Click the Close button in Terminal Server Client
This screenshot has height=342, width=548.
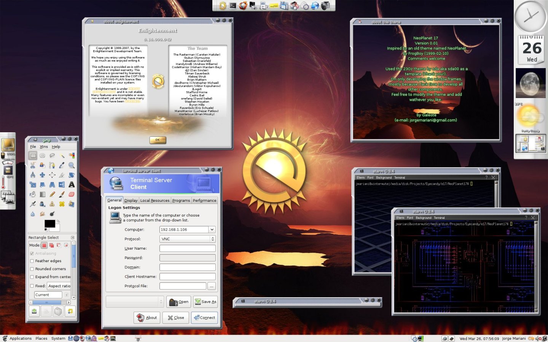click(176, 318)
